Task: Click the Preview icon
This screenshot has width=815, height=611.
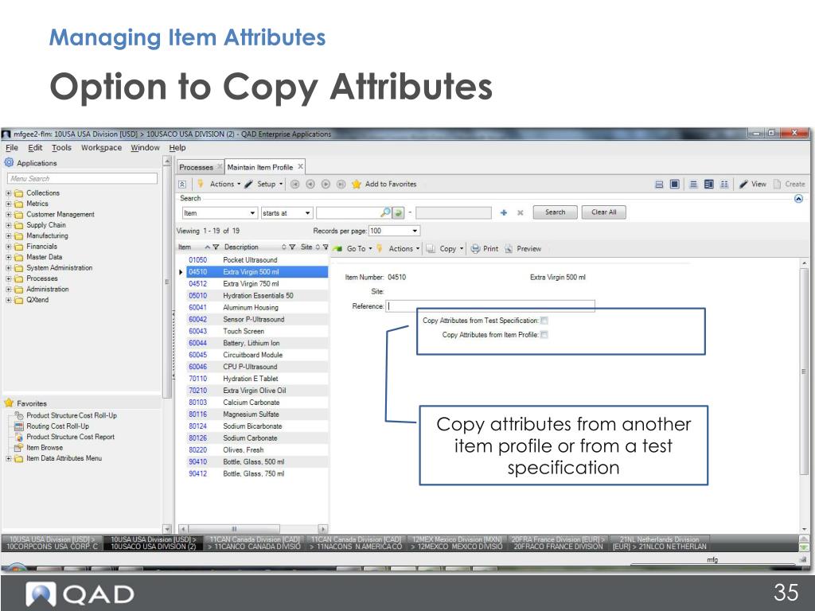Action: [x=509, y=249]
